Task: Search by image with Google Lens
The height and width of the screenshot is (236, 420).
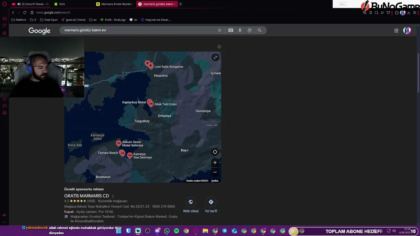Action: tap(249, 30)
